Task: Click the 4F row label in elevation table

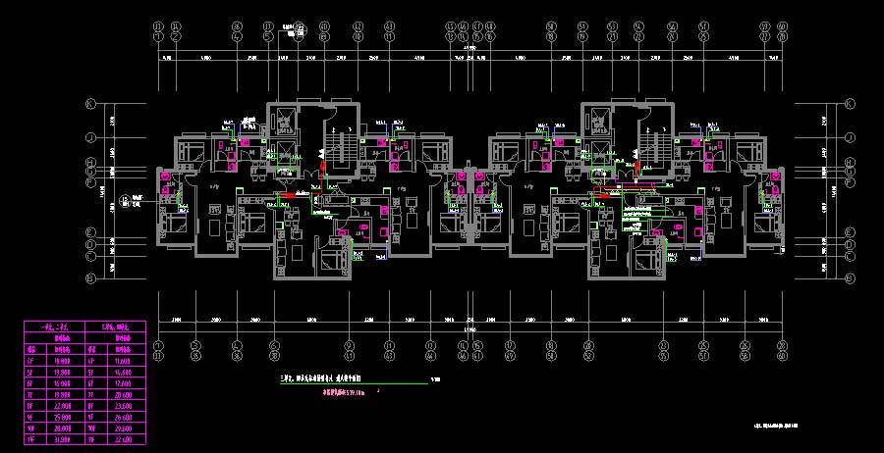Action: pos(32,363)
